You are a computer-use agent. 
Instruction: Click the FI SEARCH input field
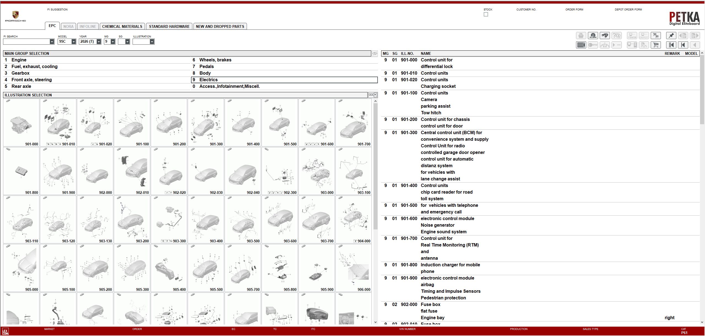point(26,42)
